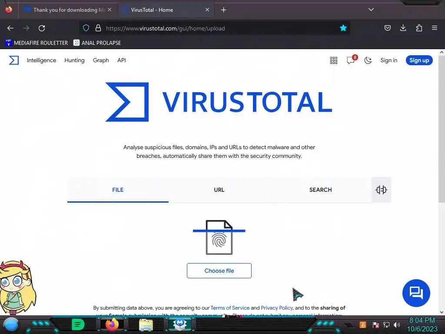Open File Explorer from the taskbar
Viewport: 445px width, 334px height.
tap(146, 324)
